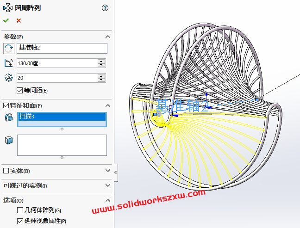The width and height of the screenshot is (300, 228).
Task: Click the angle field showing 180.00度
Action: (x=57, y=63)
